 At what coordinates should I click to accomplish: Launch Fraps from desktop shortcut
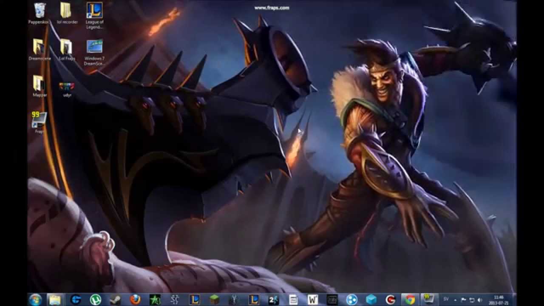coord(39,122)
